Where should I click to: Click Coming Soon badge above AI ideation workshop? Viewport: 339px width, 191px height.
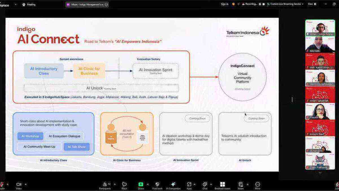(197, 119)
